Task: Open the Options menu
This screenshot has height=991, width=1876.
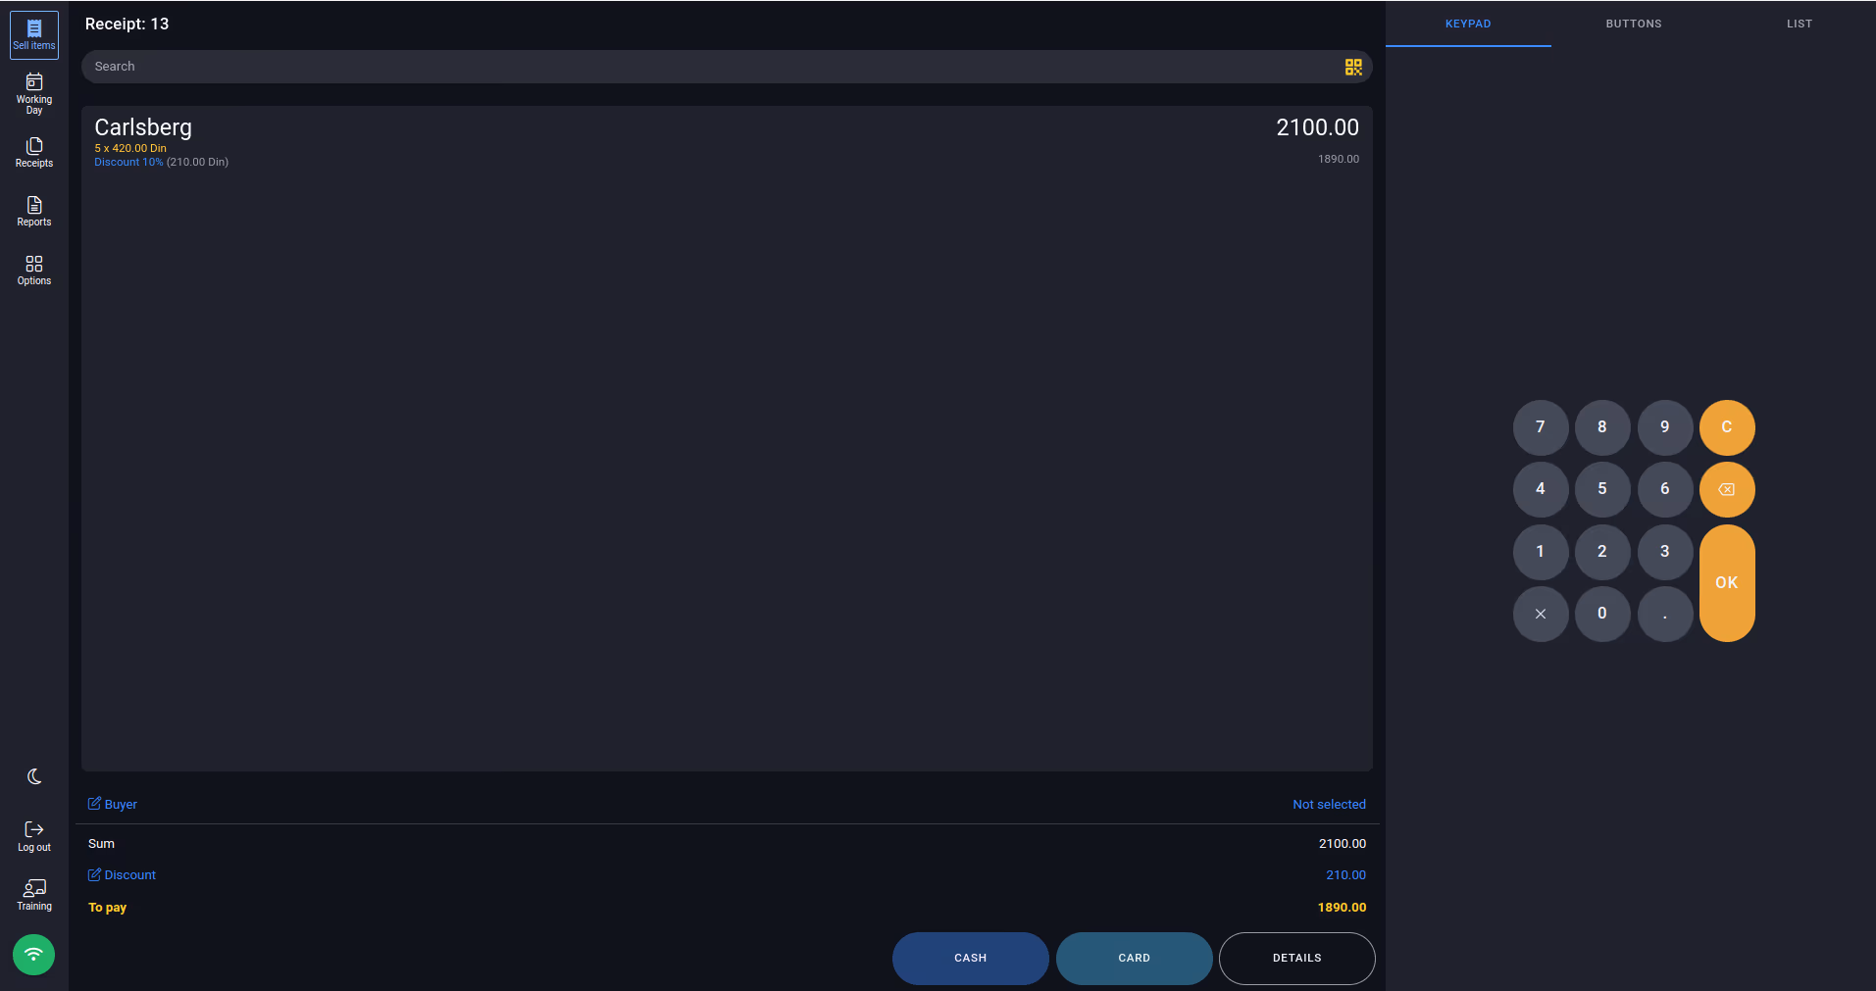Action: [x=34, y=271]
